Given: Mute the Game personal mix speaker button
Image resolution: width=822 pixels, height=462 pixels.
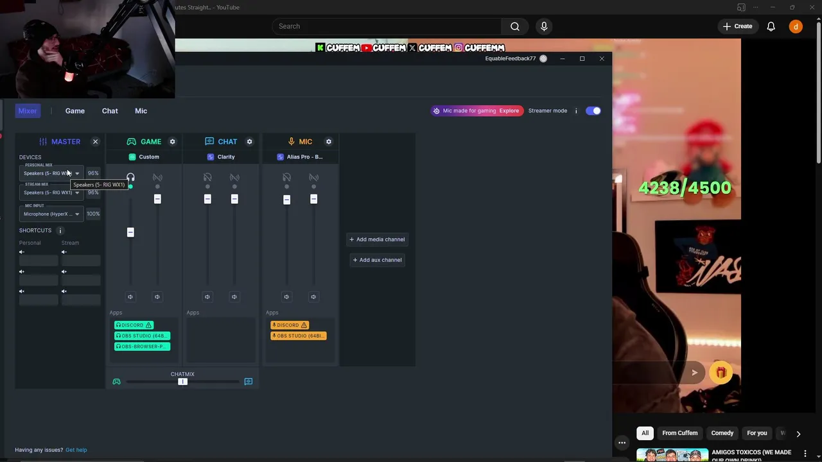Looking at the screenshot, I should (130, 296).
